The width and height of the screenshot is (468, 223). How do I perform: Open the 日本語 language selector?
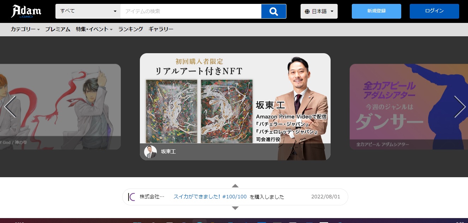[x=319, y=11]
